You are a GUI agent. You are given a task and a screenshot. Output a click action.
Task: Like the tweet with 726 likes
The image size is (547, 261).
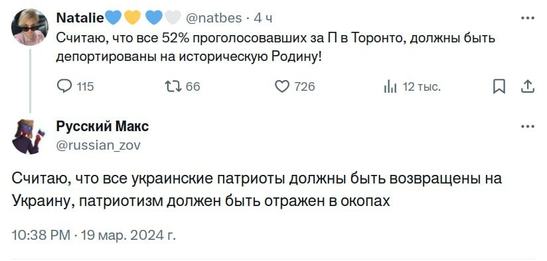[282, 87]
